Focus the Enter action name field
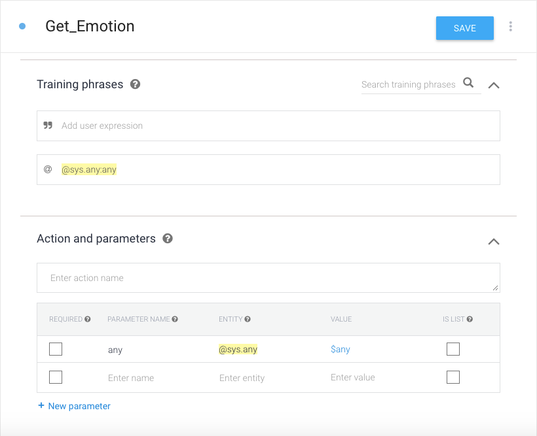 pos(268,278)
